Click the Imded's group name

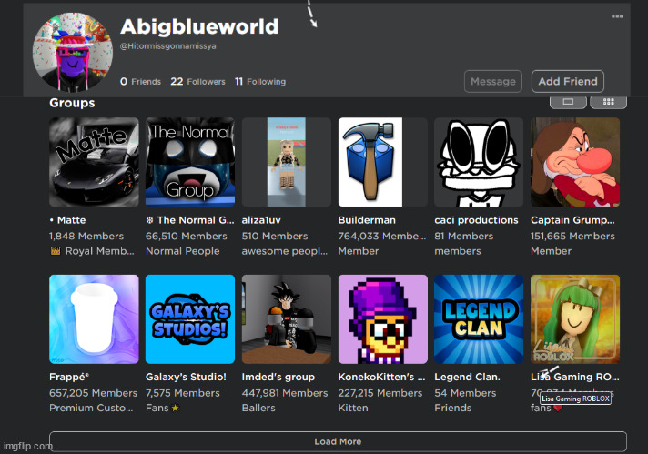pos(278,377)
